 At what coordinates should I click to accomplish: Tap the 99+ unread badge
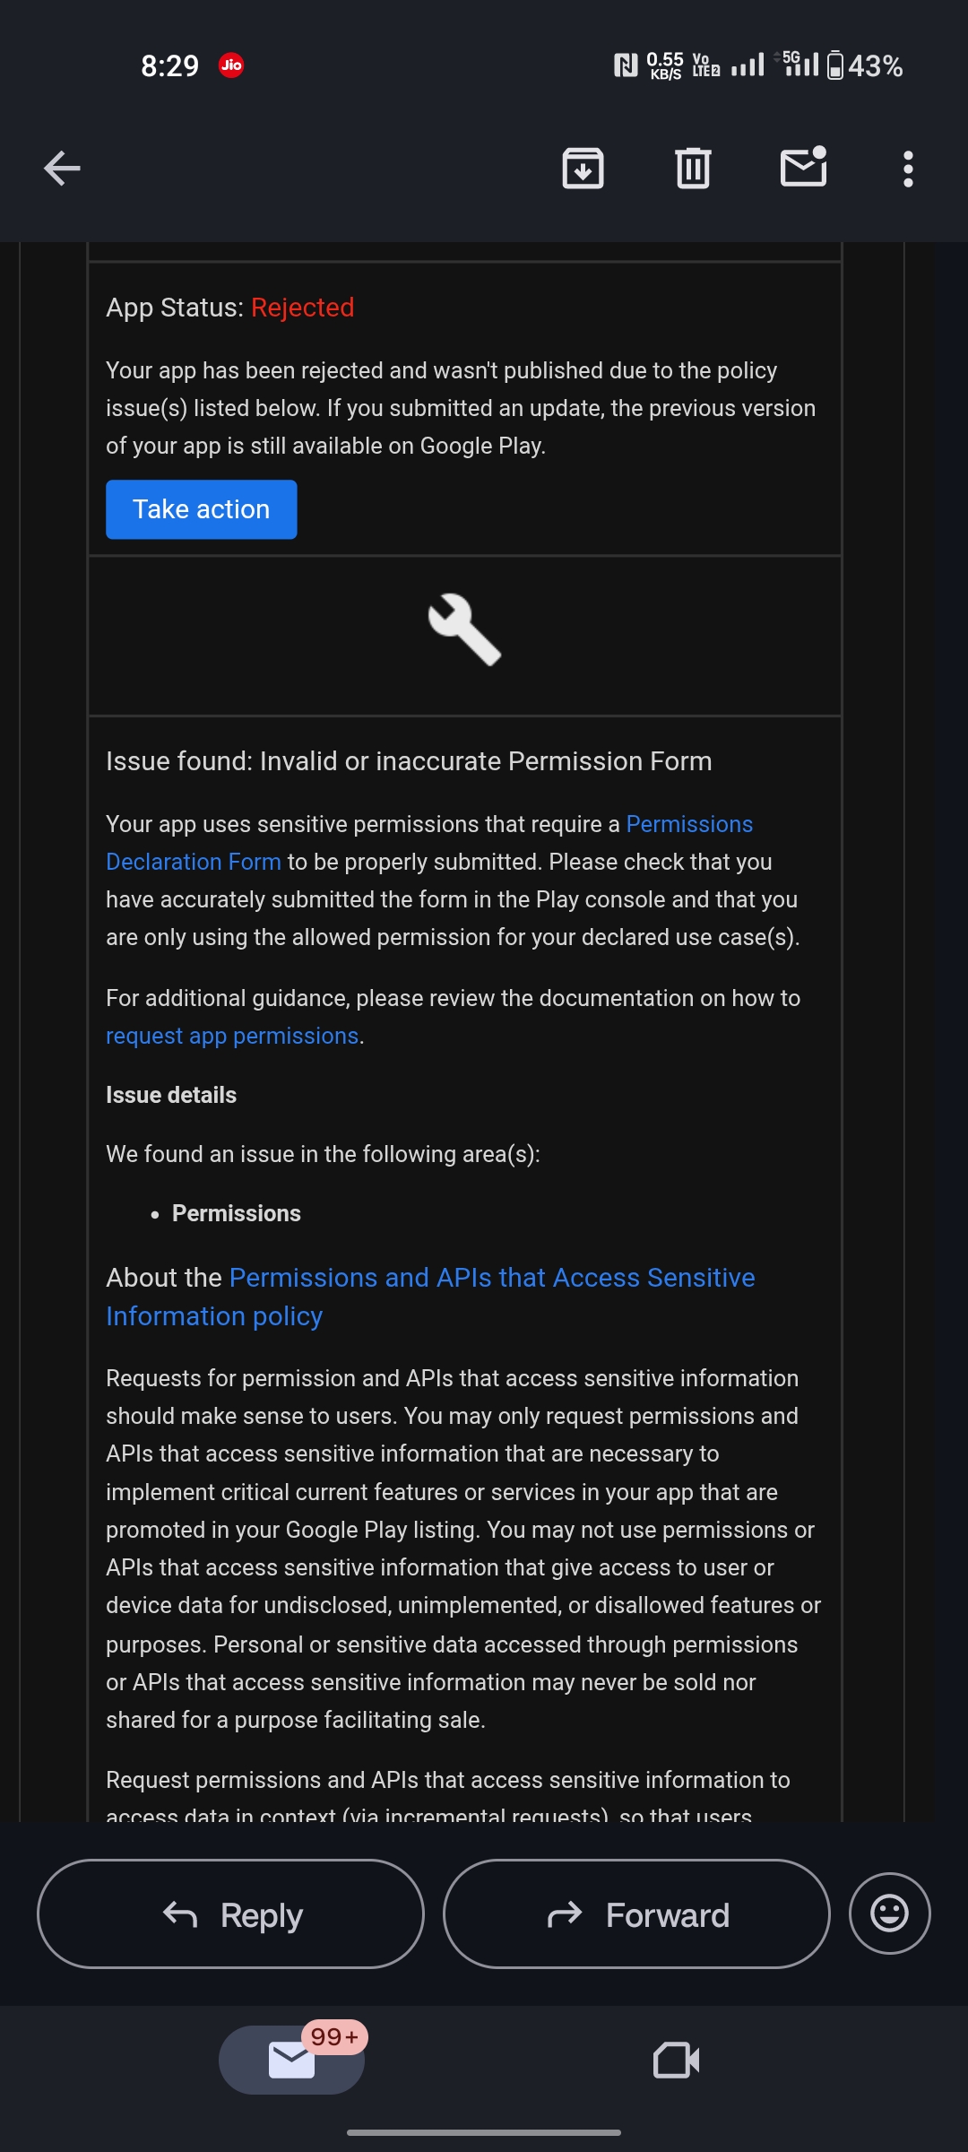click(334, 2037)
